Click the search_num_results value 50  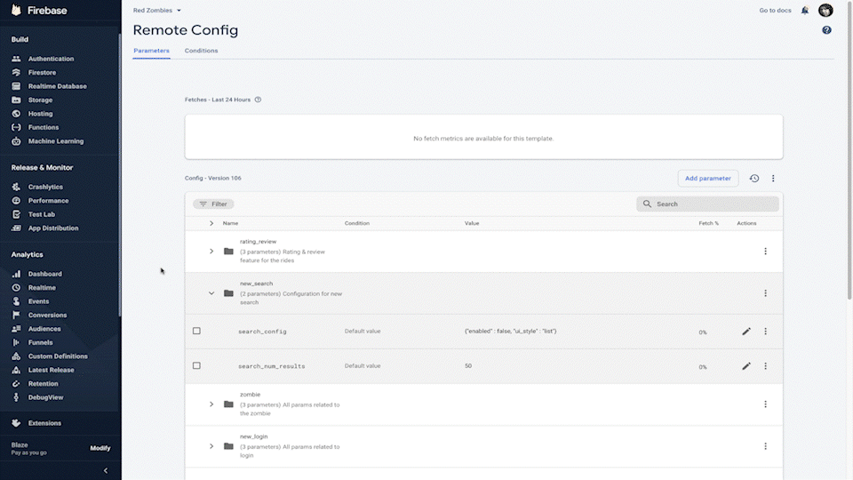pos(468,365)
